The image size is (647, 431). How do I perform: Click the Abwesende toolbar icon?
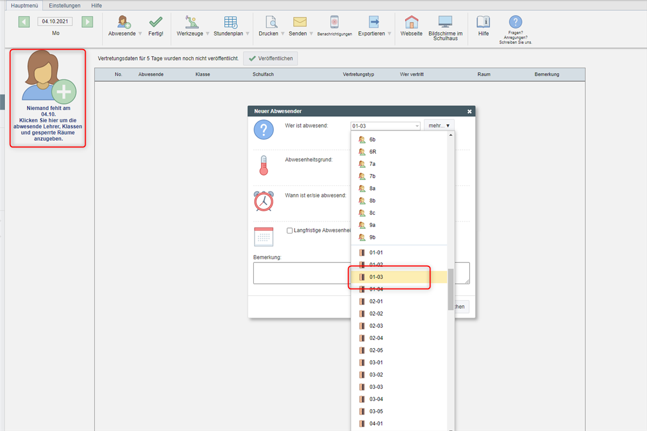click(124, 22)
